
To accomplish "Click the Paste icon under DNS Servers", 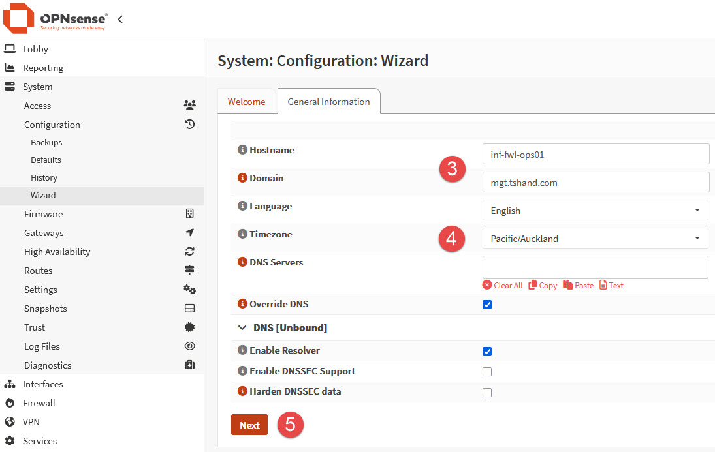I will [567, 285].
